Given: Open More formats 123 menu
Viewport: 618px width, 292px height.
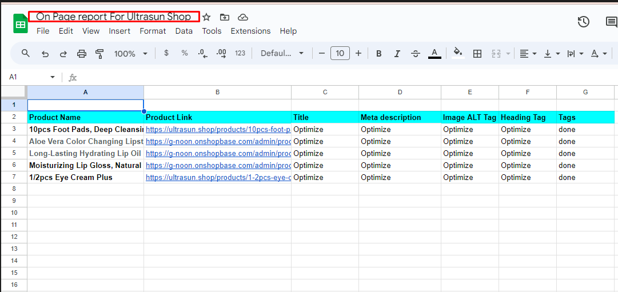Looking at the screenshot, I should (x=240, y=53).
